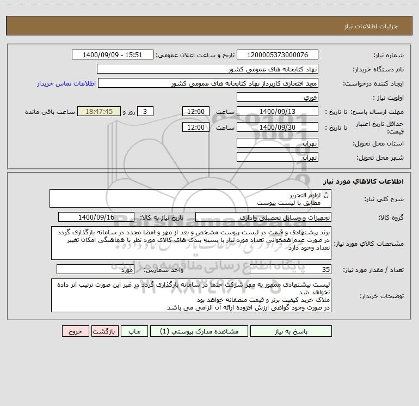
Task: Click the priority field showing فوری
Action: tap(278, 97)
